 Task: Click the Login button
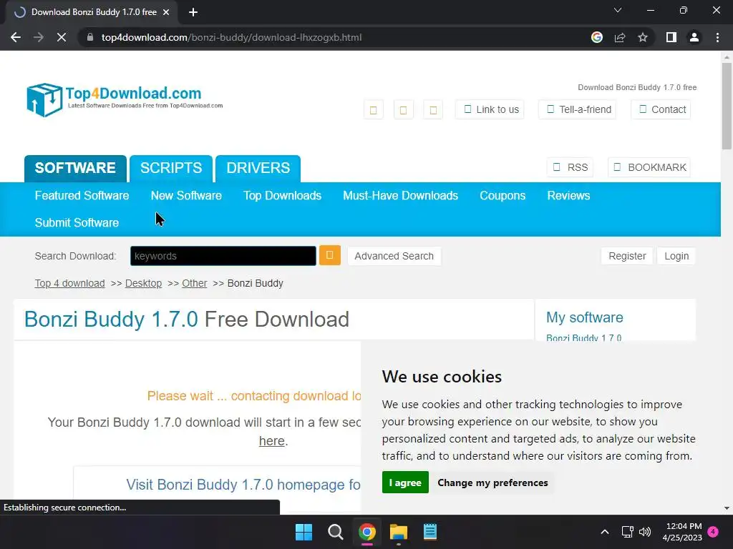pyautogui.click(x=676, y=256)
